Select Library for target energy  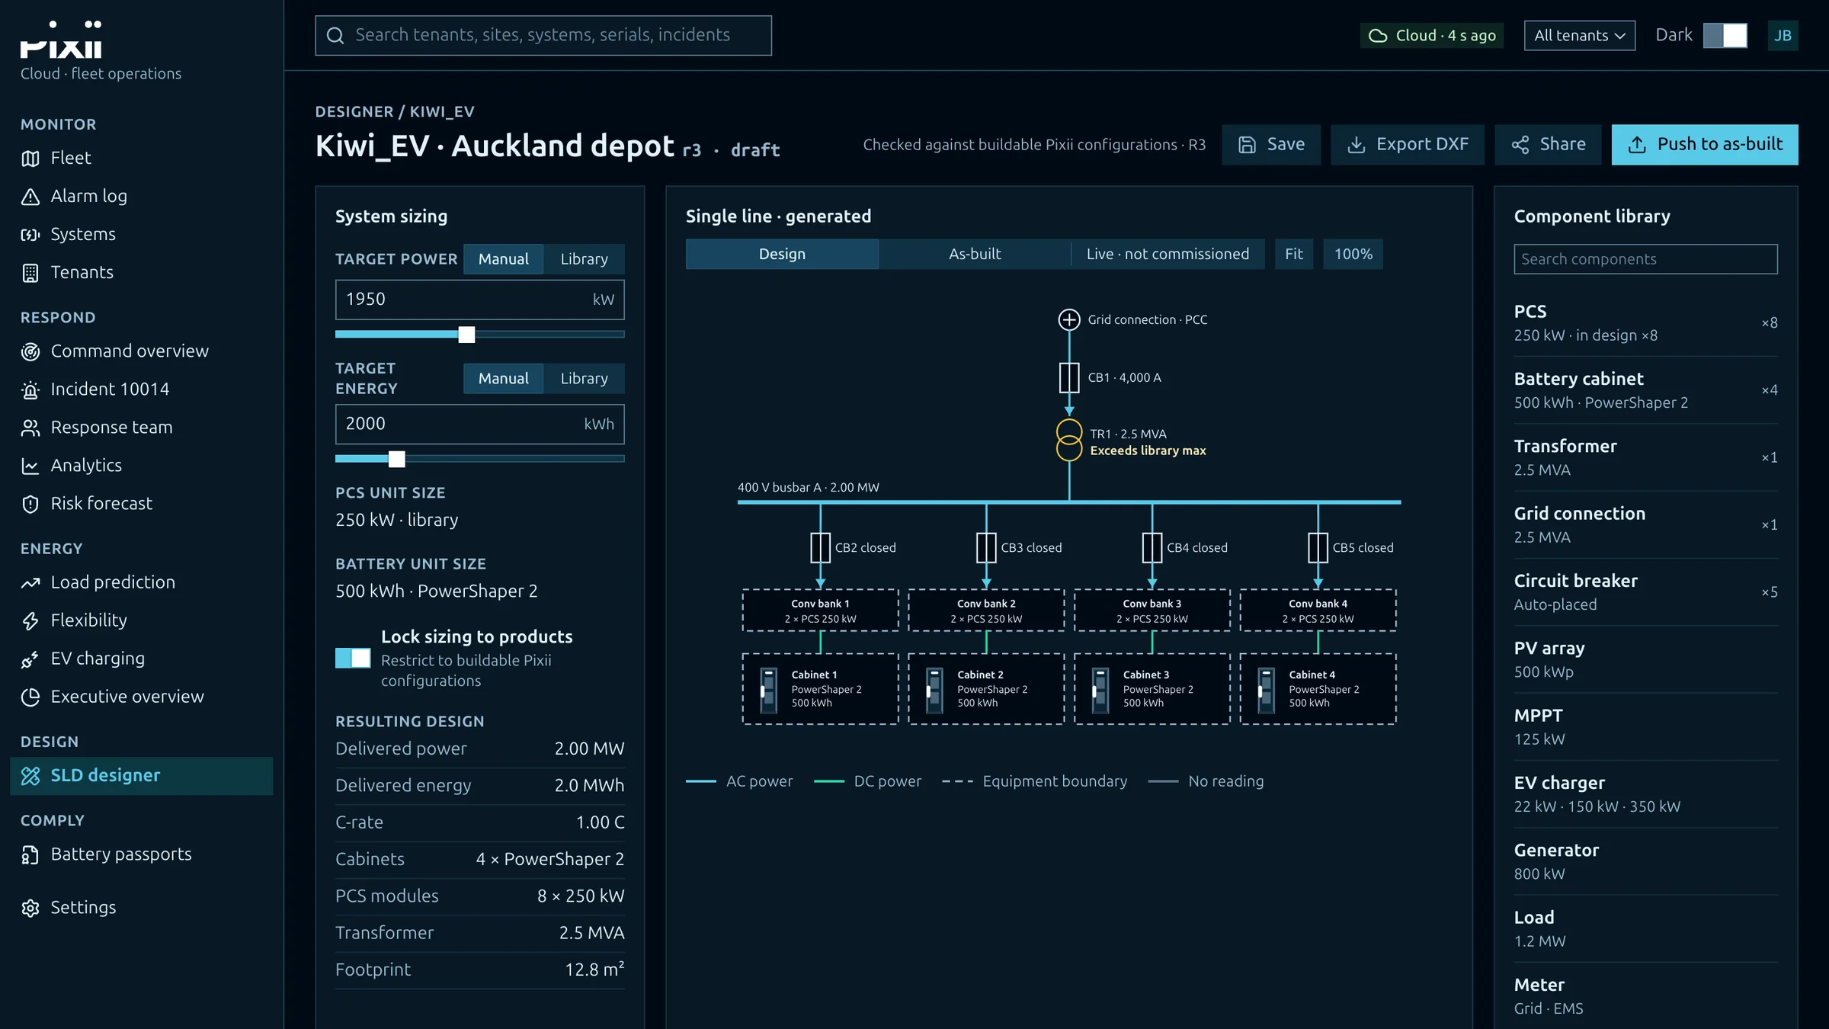584,378
